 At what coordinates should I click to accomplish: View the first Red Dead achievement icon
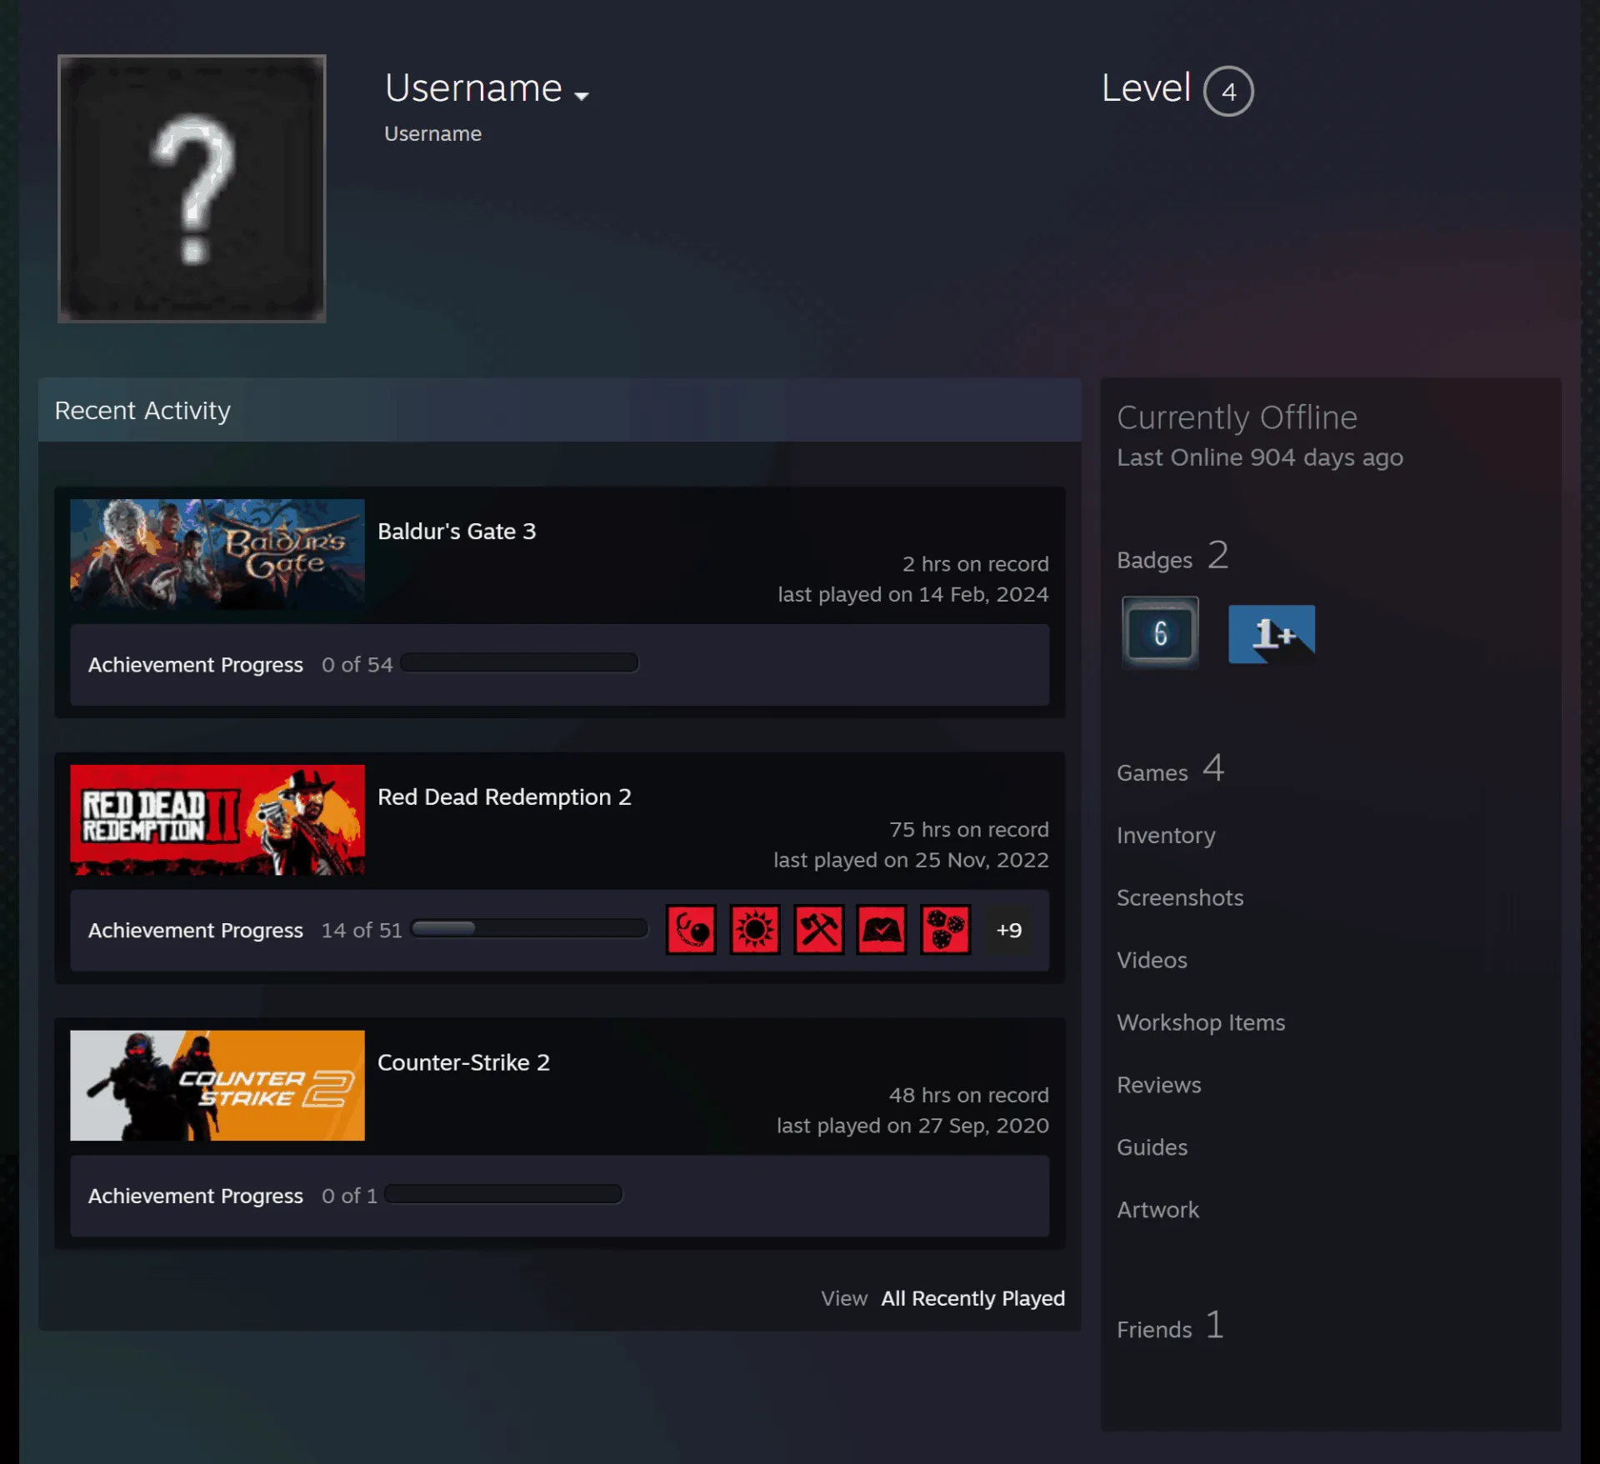[691, 929]
